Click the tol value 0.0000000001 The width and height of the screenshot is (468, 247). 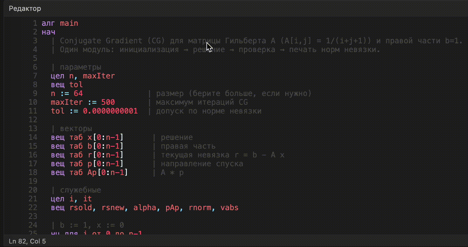pos(110,111)
